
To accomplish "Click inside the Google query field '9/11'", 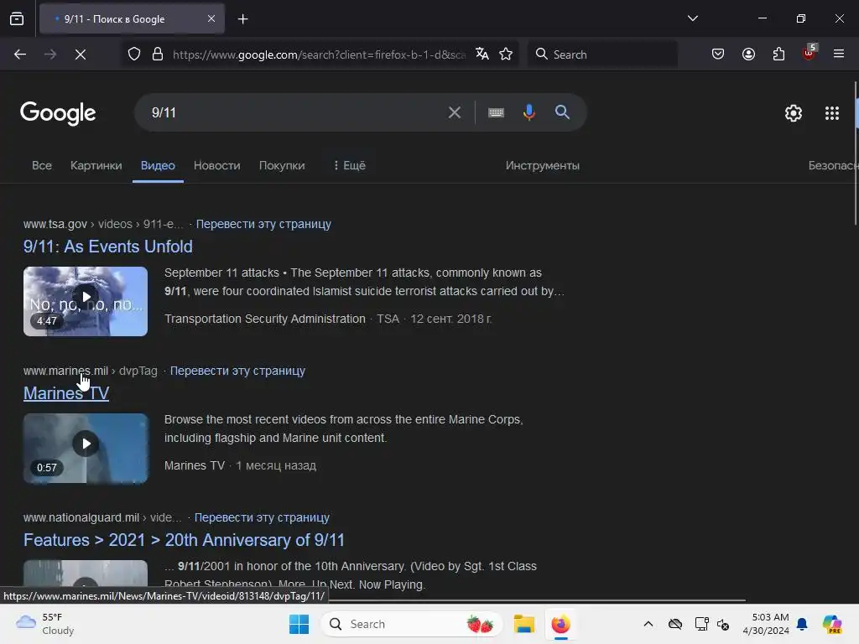I will tap(296, 112).
